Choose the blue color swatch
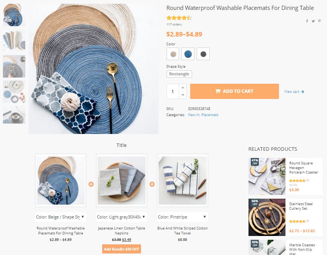This screenshot has width=327, height=255. click(188, 54)
